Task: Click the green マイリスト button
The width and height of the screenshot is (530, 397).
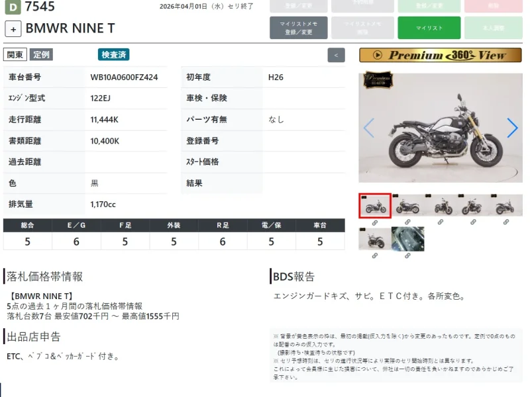Action: pos(429,28)
